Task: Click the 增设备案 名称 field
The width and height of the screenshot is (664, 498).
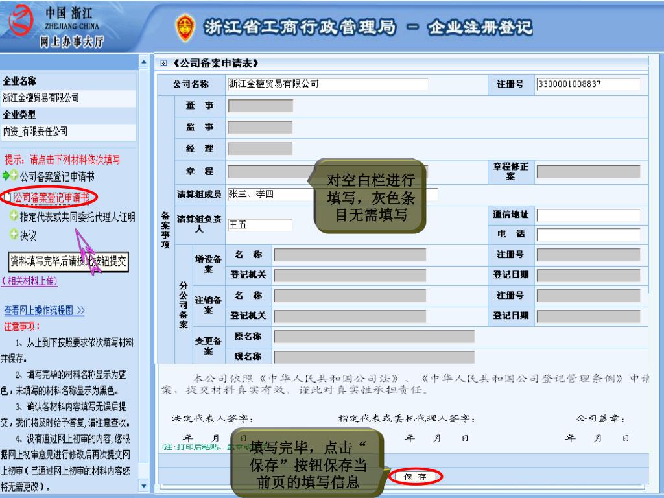Action: pos(350,255)
